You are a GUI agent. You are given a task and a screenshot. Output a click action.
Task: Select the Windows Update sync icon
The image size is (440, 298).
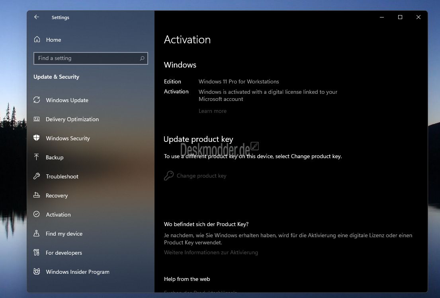[37, 100]
